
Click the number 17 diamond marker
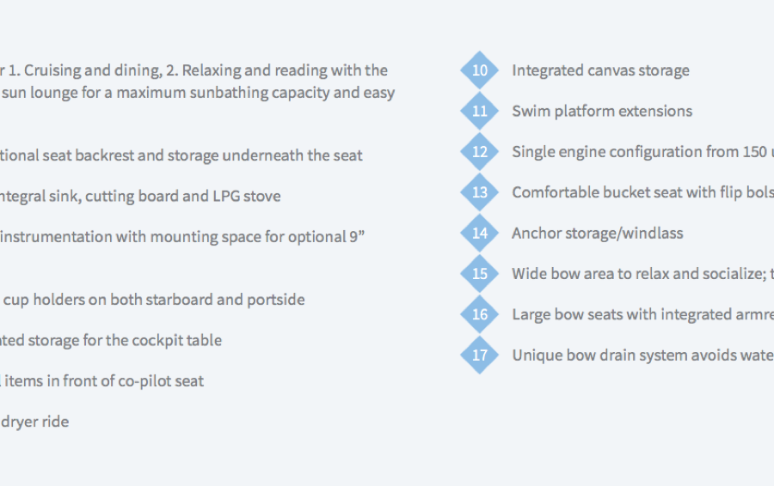479,355
